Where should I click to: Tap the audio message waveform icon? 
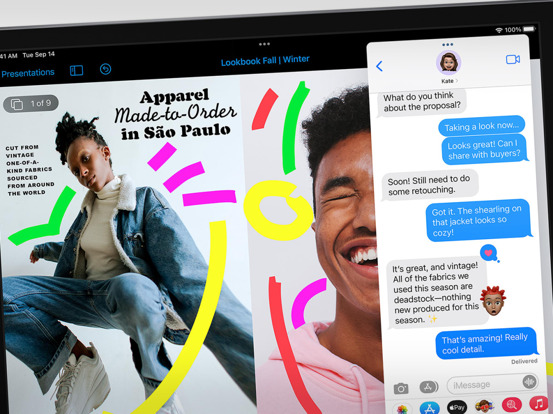[x=529, y=382]
